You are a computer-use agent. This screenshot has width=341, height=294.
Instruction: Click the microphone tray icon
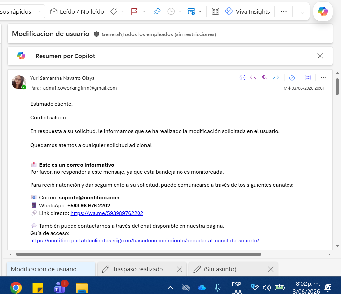217,288
